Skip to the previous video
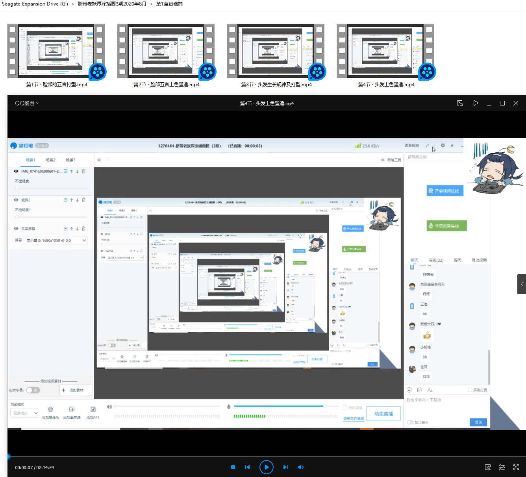 pyautogui.click(x=247, y=467)
